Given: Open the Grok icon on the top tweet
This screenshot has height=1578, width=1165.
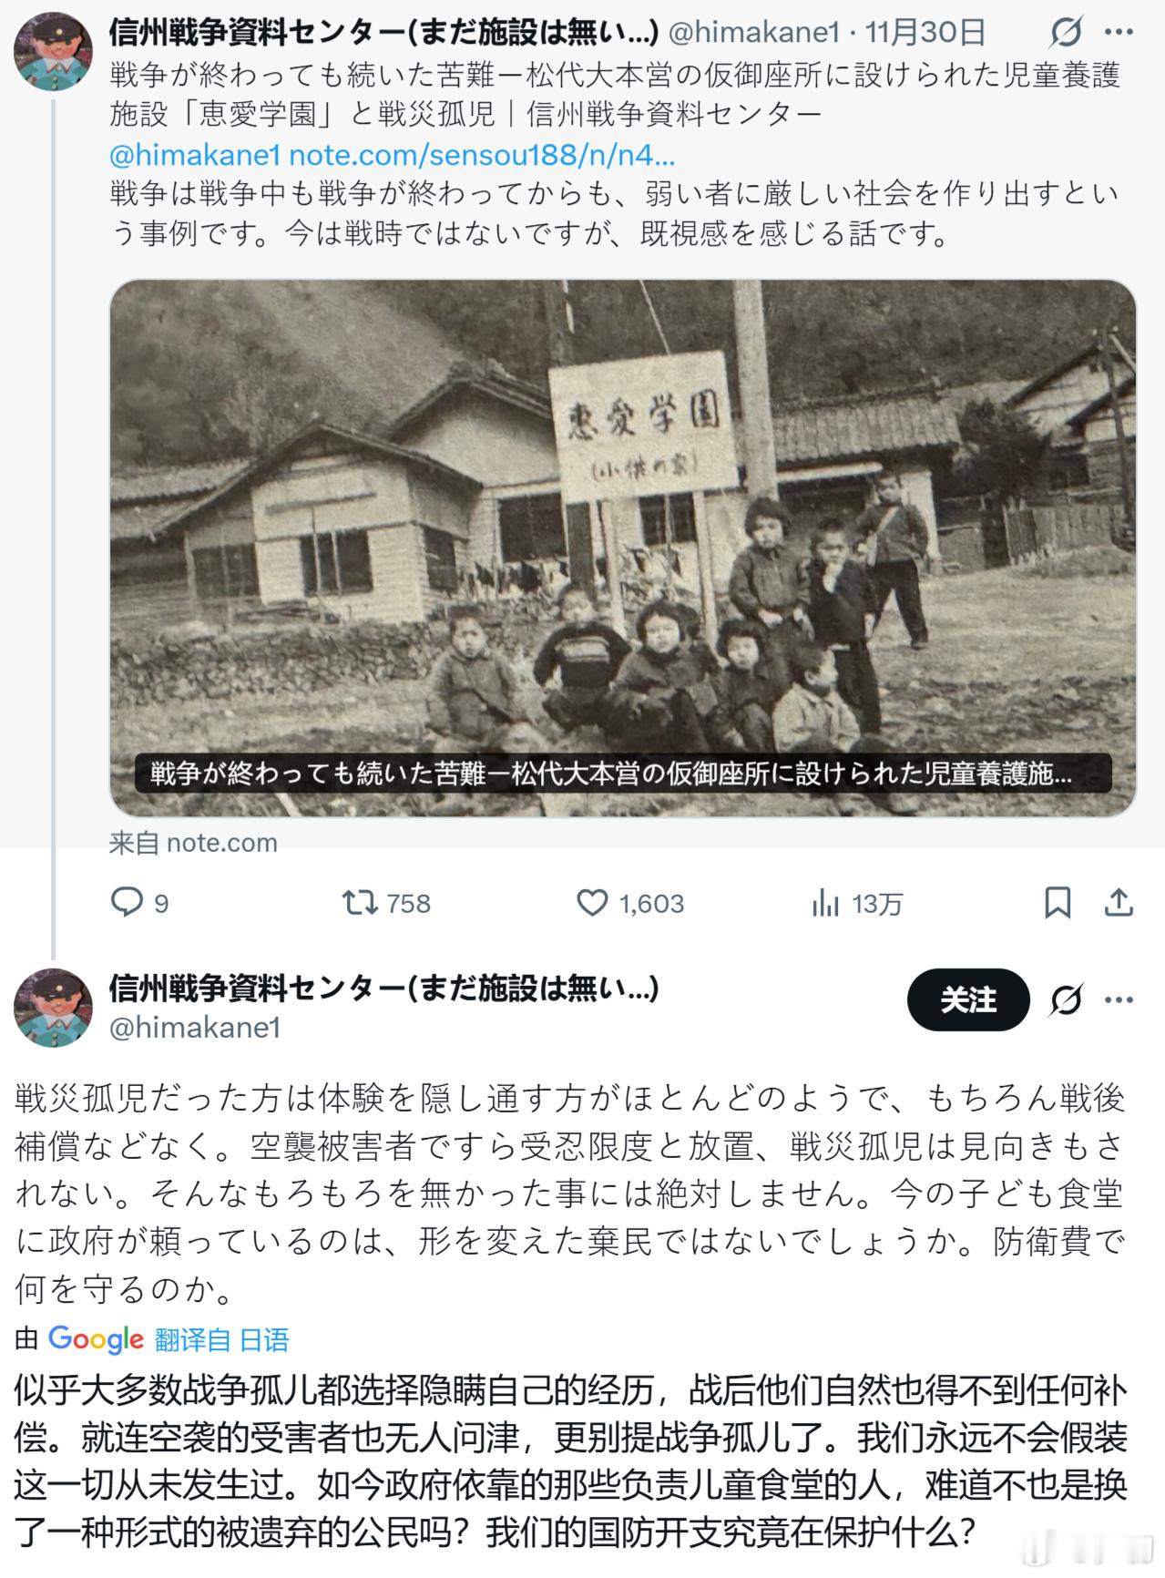Looking at the screenshot, I should tap(1065, 33).
